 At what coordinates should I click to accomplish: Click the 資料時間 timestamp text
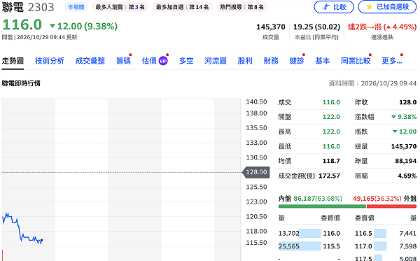point(372,83)
